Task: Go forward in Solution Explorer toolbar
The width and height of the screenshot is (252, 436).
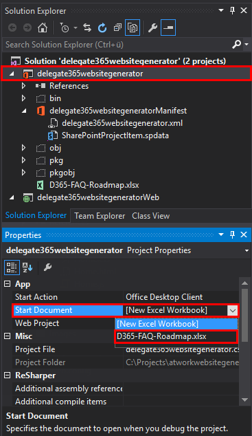Action: (x=27, y=28)
